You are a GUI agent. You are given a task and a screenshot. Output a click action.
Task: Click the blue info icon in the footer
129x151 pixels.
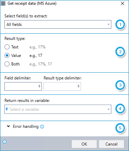5,142
